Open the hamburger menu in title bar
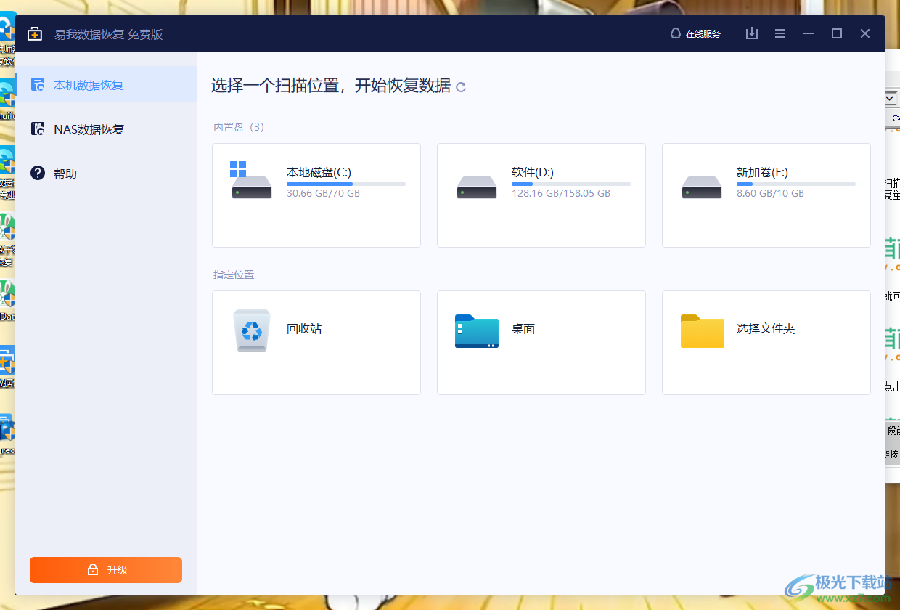The height and width of the screenshot is (610, 900). pos(780,33)
